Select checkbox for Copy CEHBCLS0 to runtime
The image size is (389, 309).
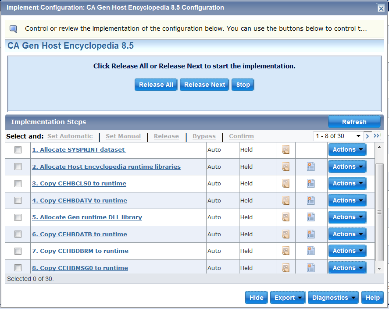click(x=18, y=184)
